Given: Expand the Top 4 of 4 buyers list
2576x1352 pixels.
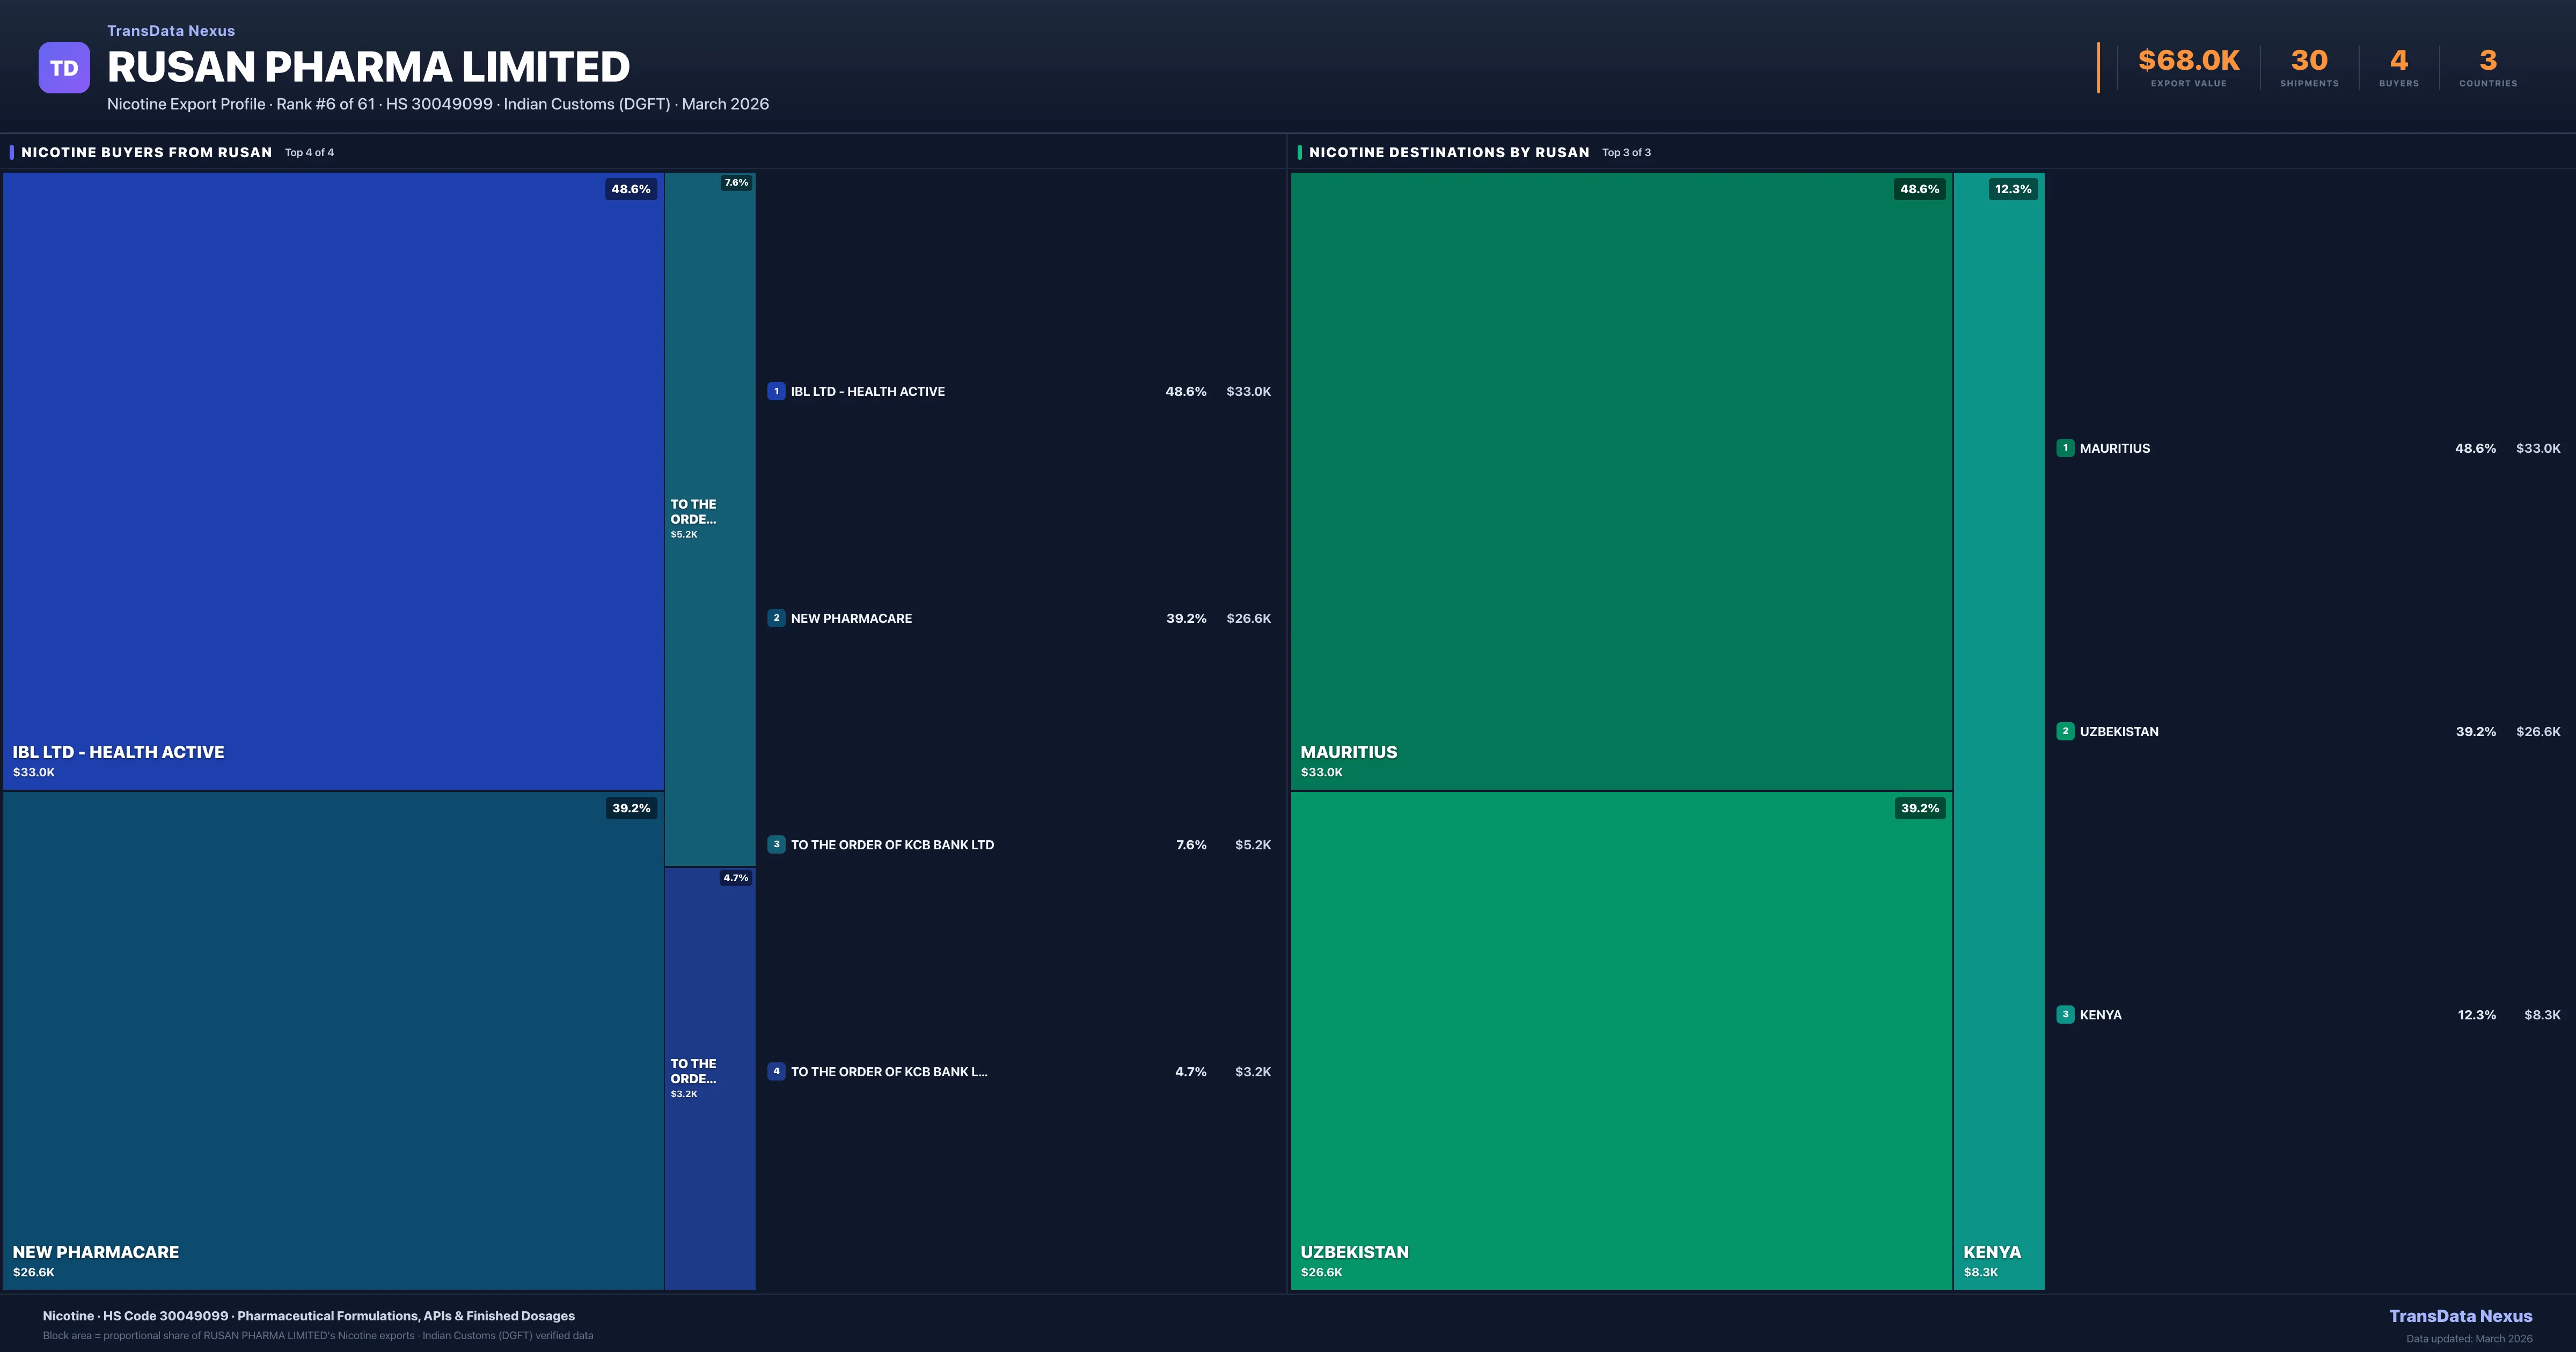Looking at the screenshot, I should coord(308,152).
